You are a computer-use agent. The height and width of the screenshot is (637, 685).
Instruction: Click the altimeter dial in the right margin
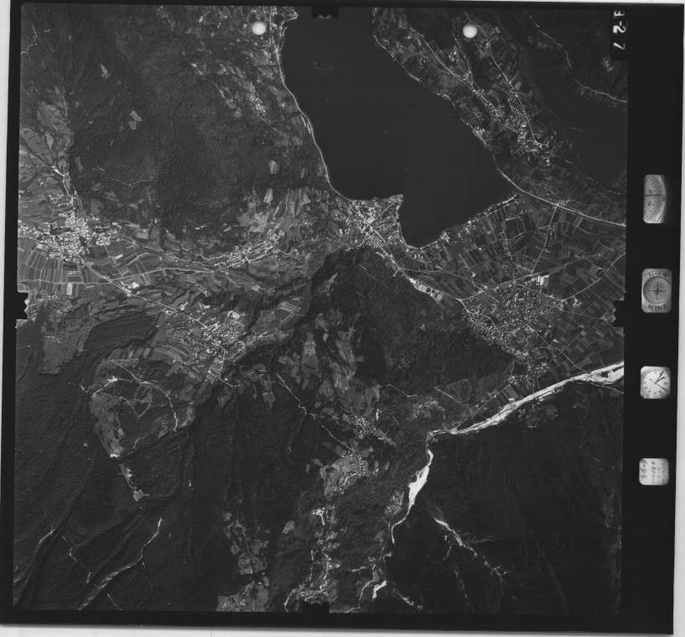click(655, 199)
